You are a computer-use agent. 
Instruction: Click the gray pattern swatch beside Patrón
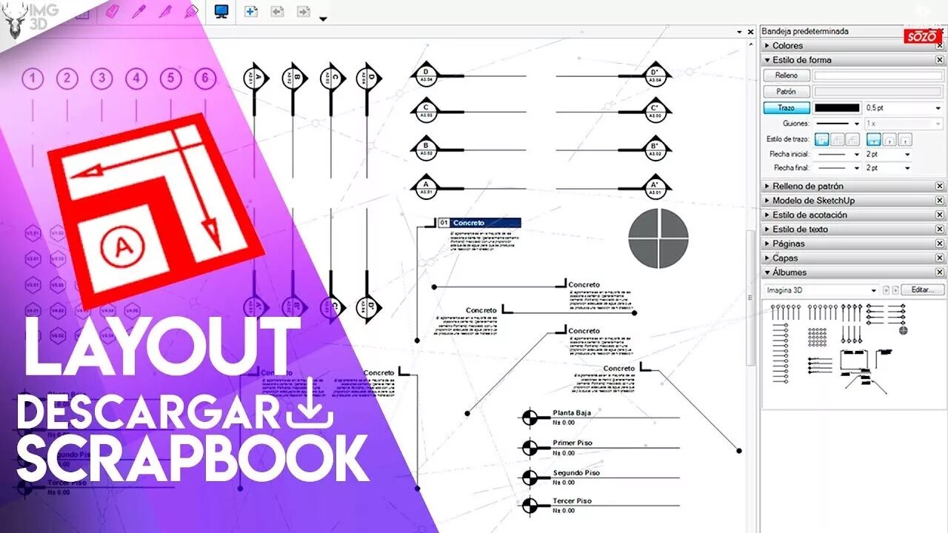click(x=878, y=92)
